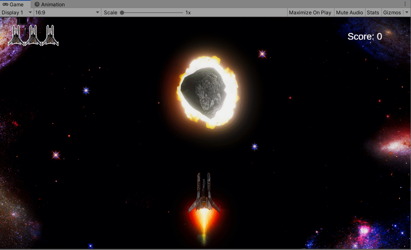The width and height of the screenshot is (411, 250).
Task: Click the Scale slider handle
Action: tap(122, 12)
